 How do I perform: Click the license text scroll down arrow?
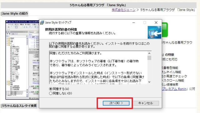(149, 82)
